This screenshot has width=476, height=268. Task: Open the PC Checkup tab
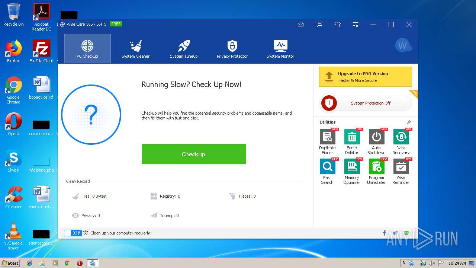tap(87, 49)
